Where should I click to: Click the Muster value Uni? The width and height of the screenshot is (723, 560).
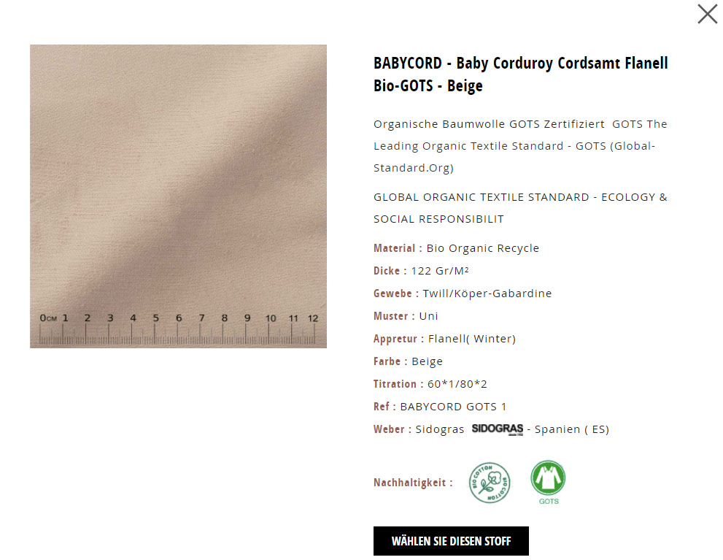(428, 316)
